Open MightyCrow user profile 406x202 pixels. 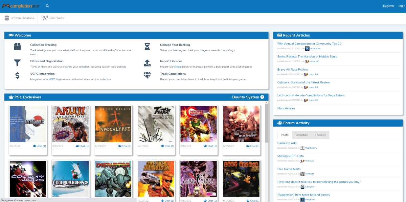(311, 148)
